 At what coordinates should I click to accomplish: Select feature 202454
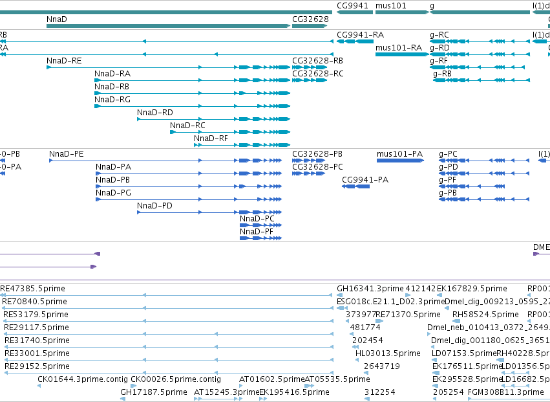point(355,347)
